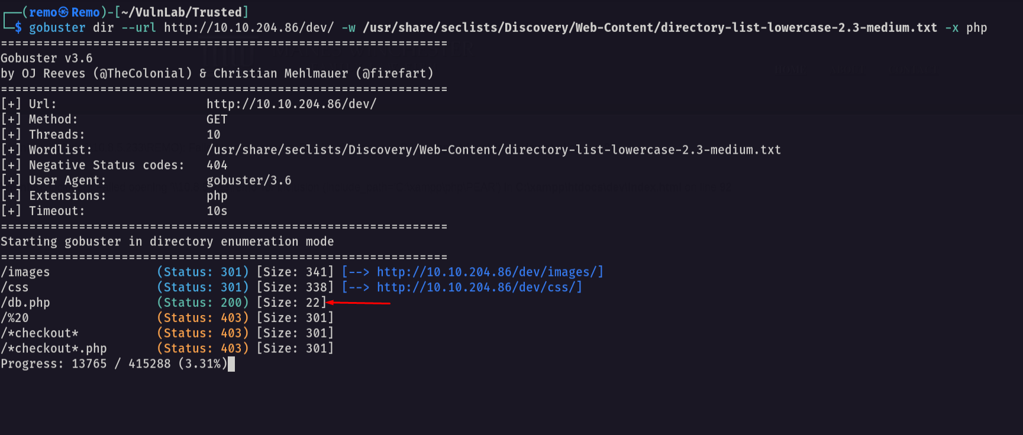Screen dimensions: 1023x435
Task: Click the /*checkout*.php result entry
Action: click(x=54, y=349)
